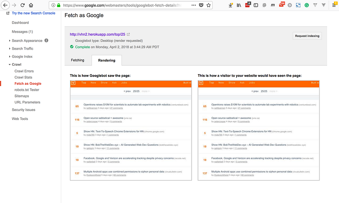Open Sitemaps in the sidebar
339x203 pixels.
pyautogui.click(x=22, y=96)
